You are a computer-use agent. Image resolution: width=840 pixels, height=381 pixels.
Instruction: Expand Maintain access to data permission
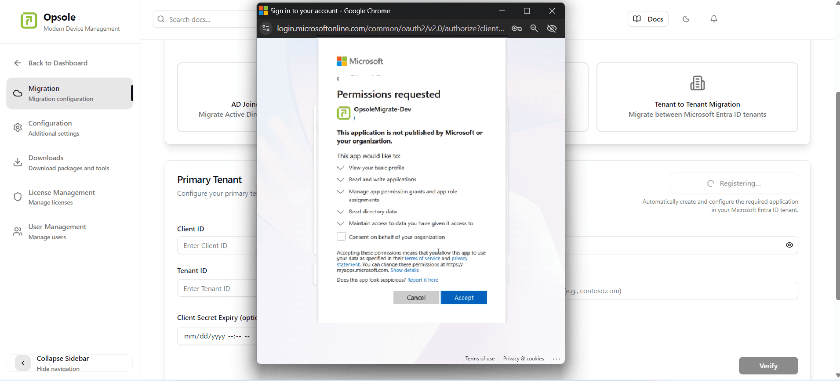(340, 224)
